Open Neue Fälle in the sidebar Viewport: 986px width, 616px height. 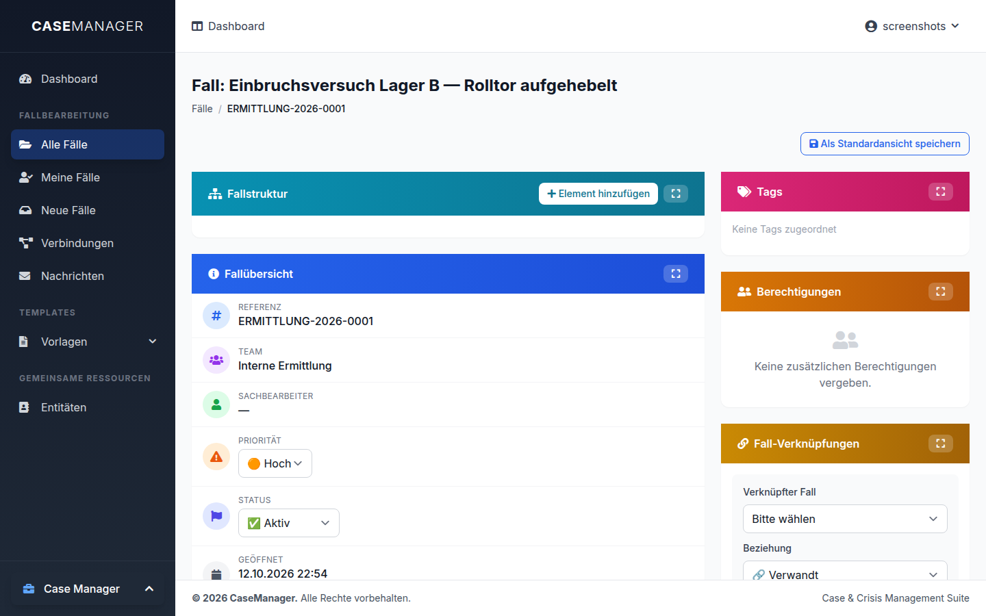(88, 210)
